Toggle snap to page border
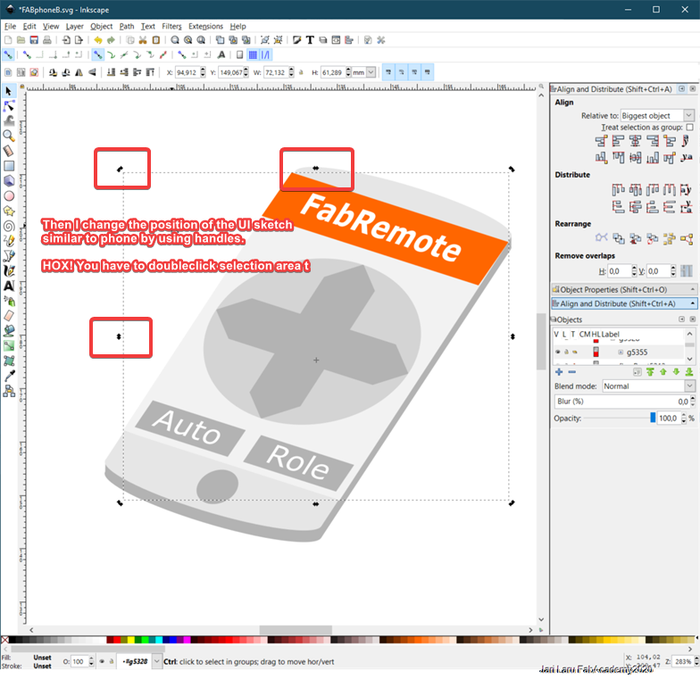 click(239, 55)
